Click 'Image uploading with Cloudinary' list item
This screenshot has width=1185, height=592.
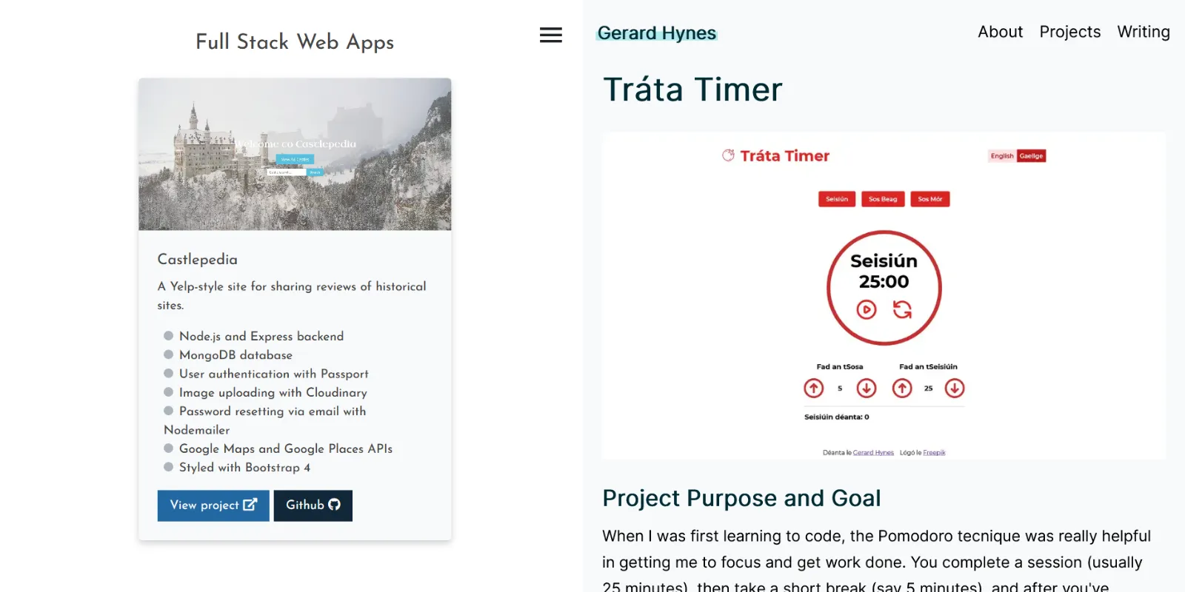point(273,392)
